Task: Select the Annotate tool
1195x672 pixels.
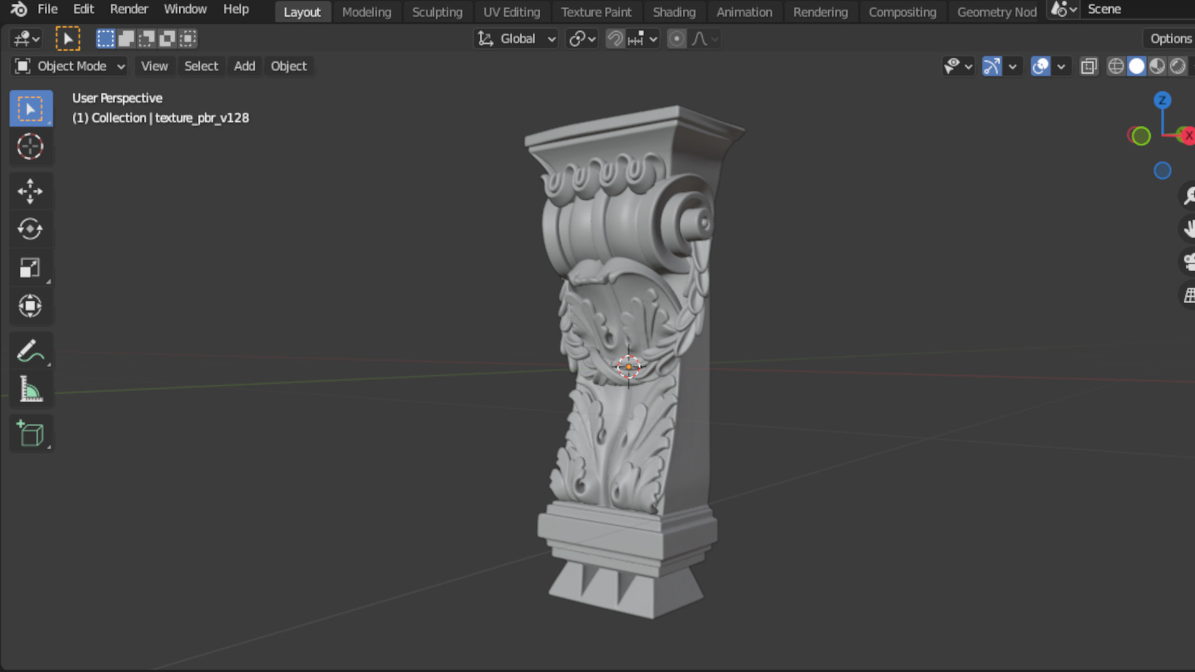Action: 30,351
